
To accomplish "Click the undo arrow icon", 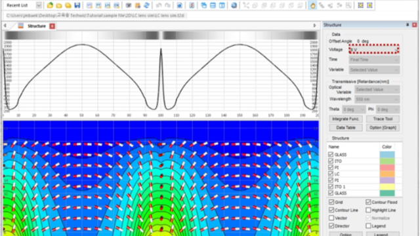I will (159, 5).
